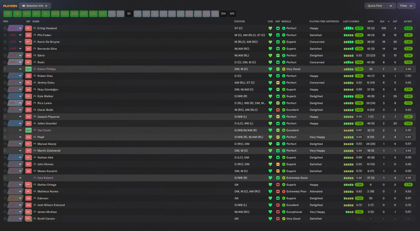Expand Yan Couto's empty position dropdown

[20, 130]
